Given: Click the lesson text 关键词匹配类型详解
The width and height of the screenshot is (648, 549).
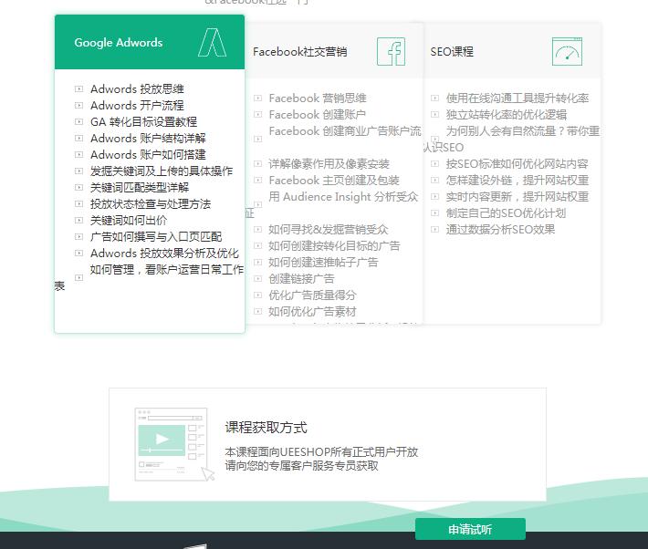Looking at the screenshot, I should [x=140, y=188].
